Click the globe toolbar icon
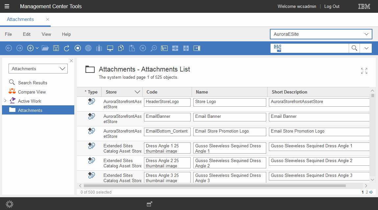378x210 pixels. (x=88, y=48)
